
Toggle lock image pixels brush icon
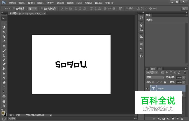[x=157, y=82]
